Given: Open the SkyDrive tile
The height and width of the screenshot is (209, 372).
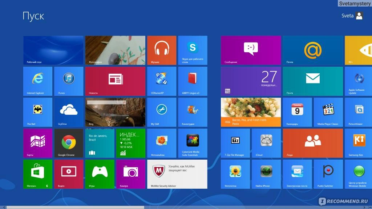Looking at the screenshot, I should pyautogui.click(x=68, y=112).
